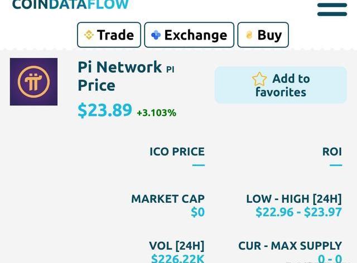Click the $23.89 current price
The width and height of the screenshot is (357, 263).
[x=105, y=110]
